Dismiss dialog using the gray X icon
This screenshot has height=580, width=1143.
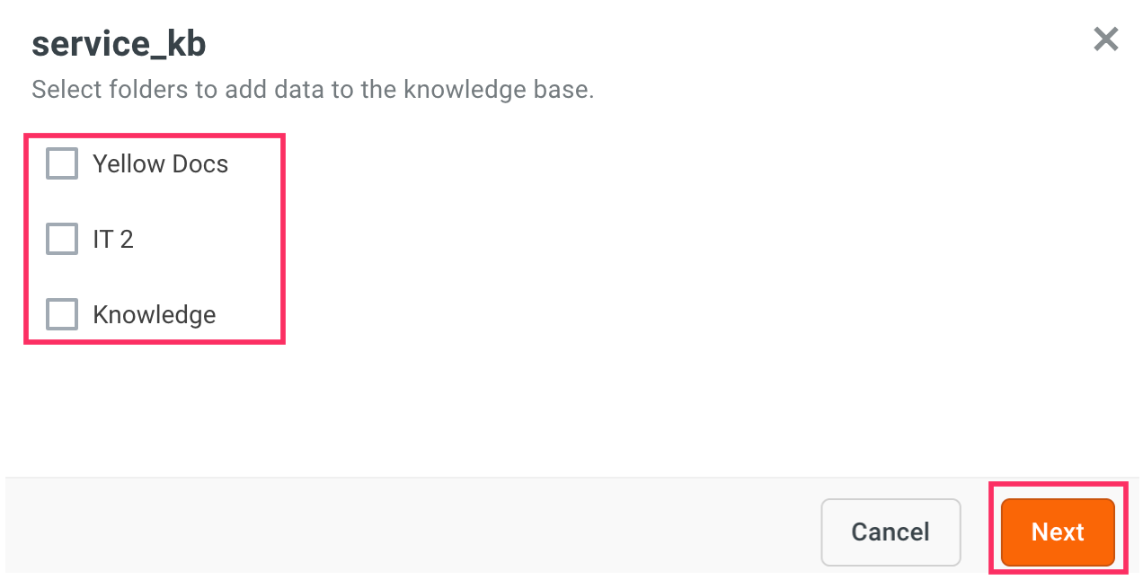pyautogui.click(x=1105, y=40)
